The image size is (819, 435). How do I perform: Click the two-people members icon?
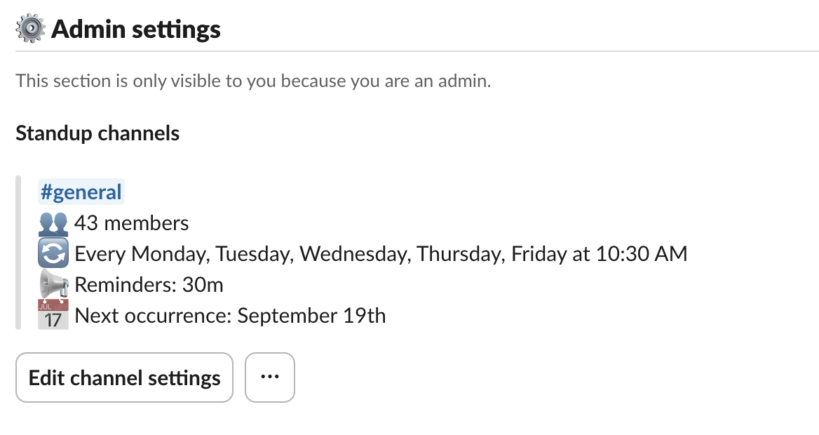(x=53, y=224)
